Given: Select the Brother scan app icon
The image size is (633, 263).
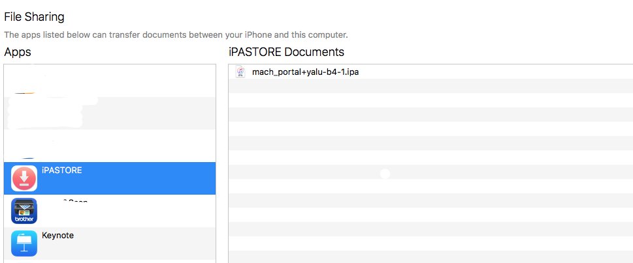Looking at the screenshot, I should (24, 211).
